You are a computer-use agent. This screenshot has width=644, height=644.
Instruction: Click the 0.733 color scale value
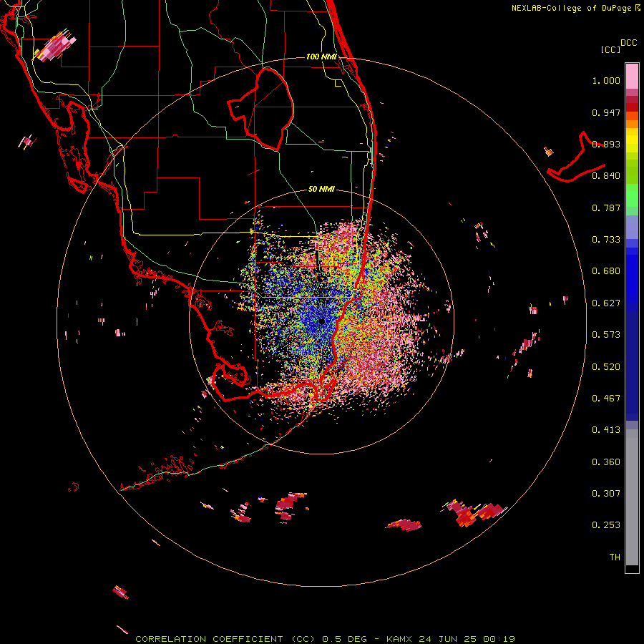[606, 240]
